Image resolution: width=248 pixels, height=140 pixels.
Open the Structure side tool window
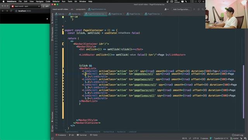click(52, 18)
